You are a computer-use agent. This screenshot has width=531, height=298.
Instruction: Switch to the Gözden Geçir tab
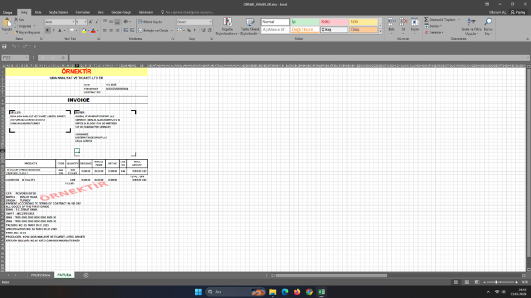121,12
